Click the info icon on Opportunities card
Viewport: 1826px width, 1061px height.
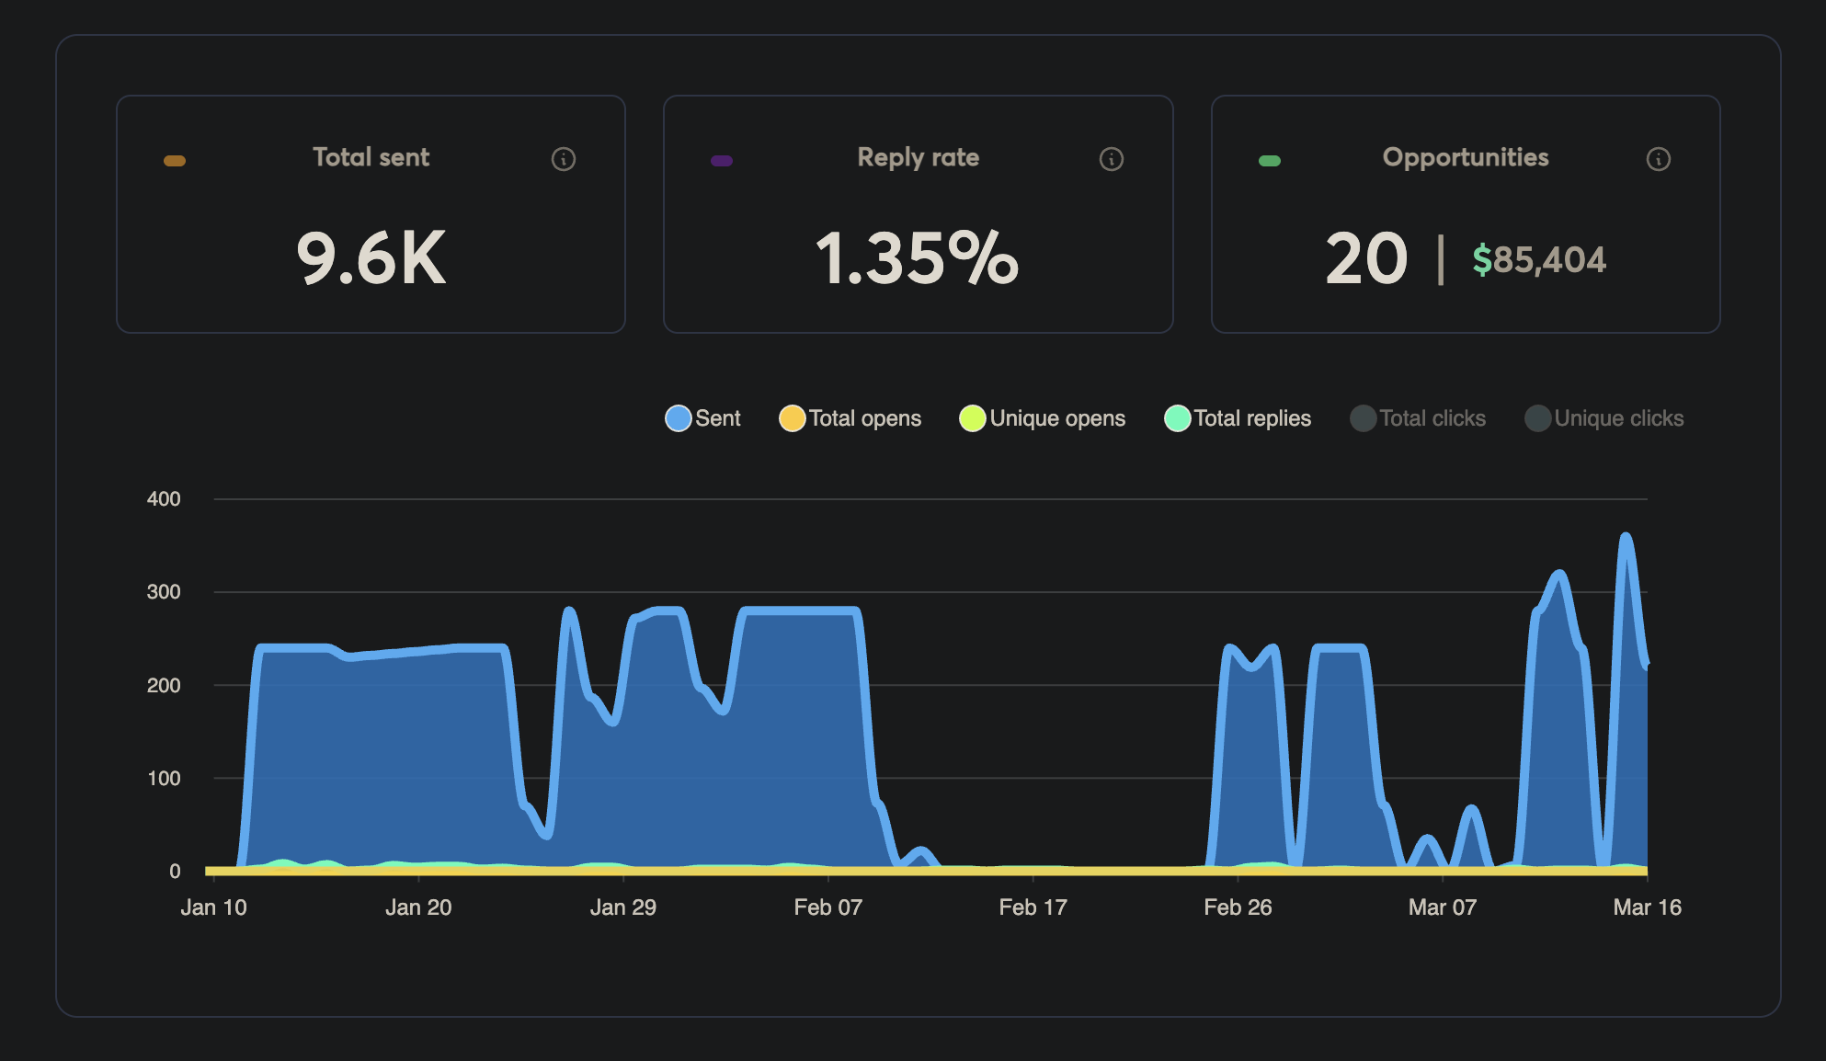pos(1660,158)
